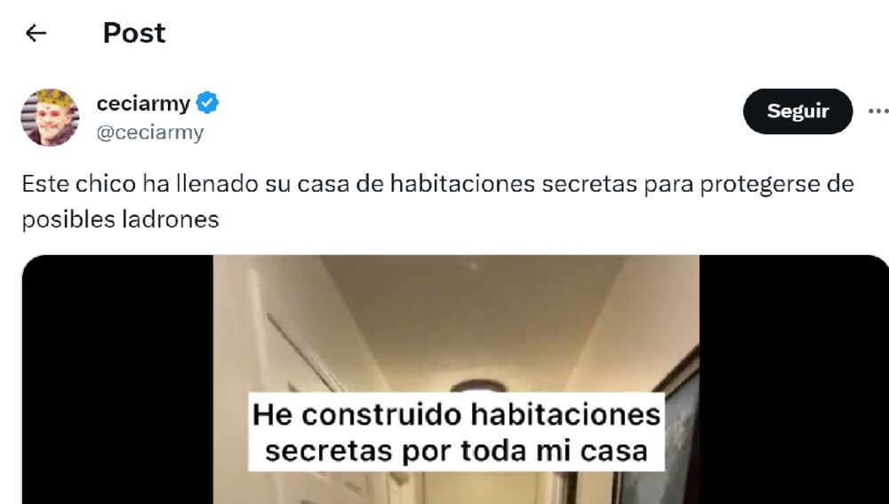This screenshot has width=889, height=504.
Task: Click the caption 'He construido habitaciones' overlay
Action: coord(456,414)
